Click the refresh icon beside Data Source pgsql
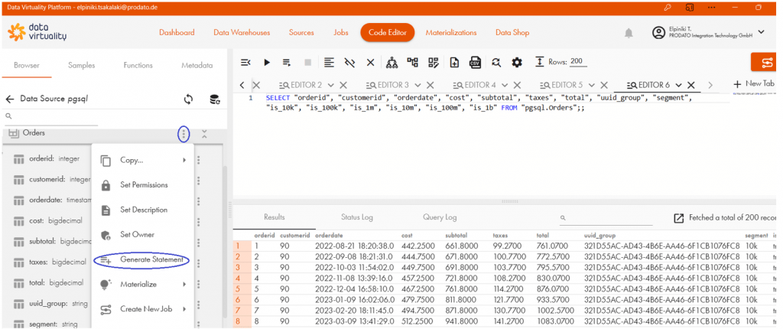Viewport: 783px width, 329px height. click(188, 99)
